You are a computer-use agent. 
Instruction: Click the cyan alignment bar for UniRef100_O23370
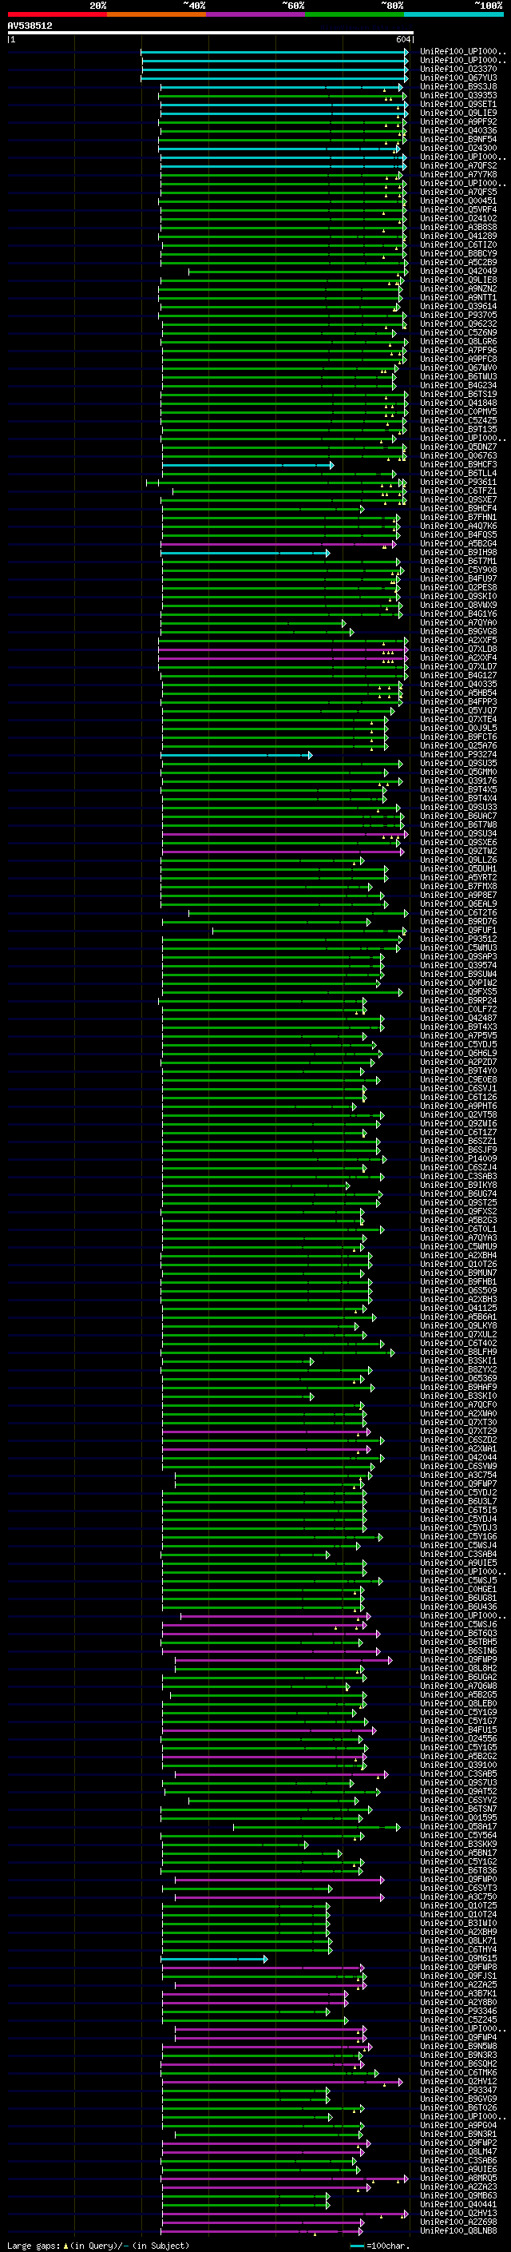pos(275,70)
